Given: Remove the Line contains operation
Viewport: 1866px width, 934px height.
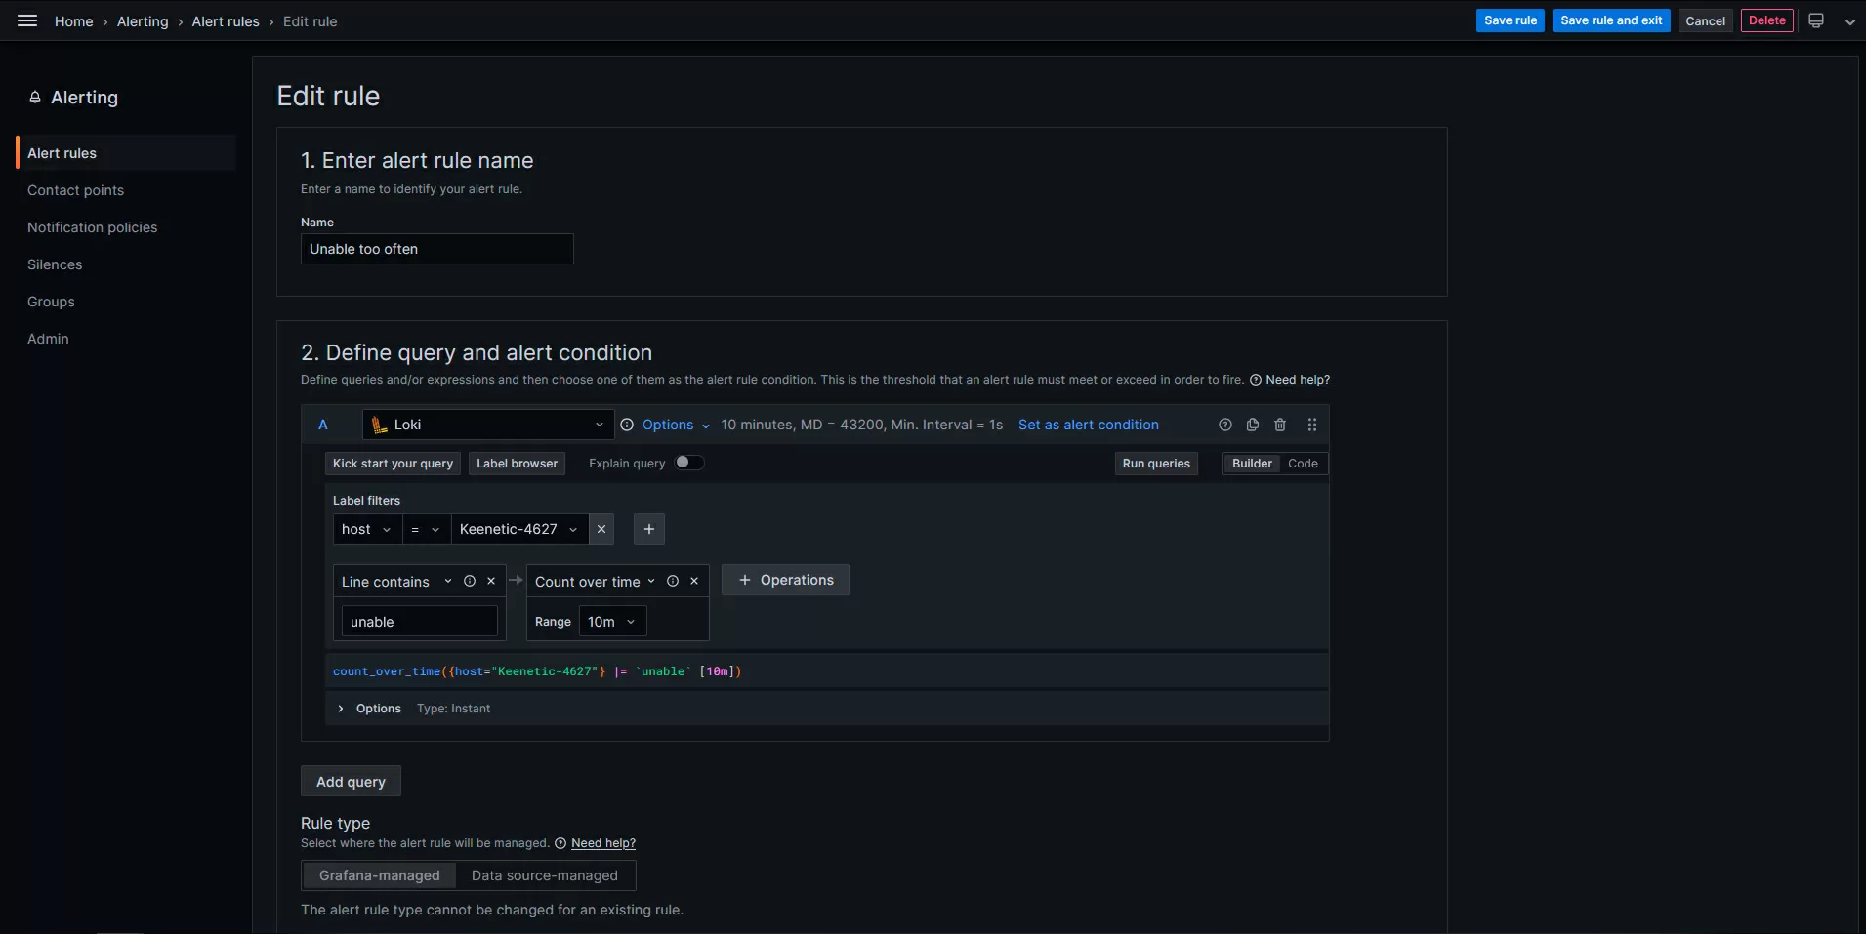Looking at the screenshot, I should point(491,581).
